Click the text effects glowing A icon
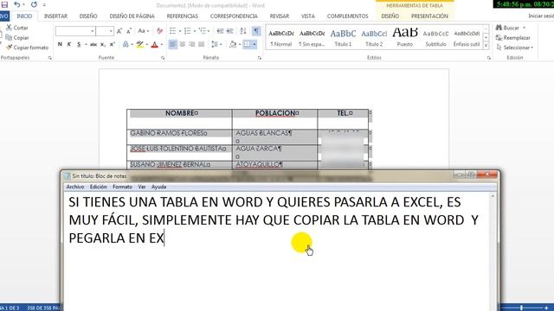554x311 pixels. pyautogui.click(x=126, y=44)
